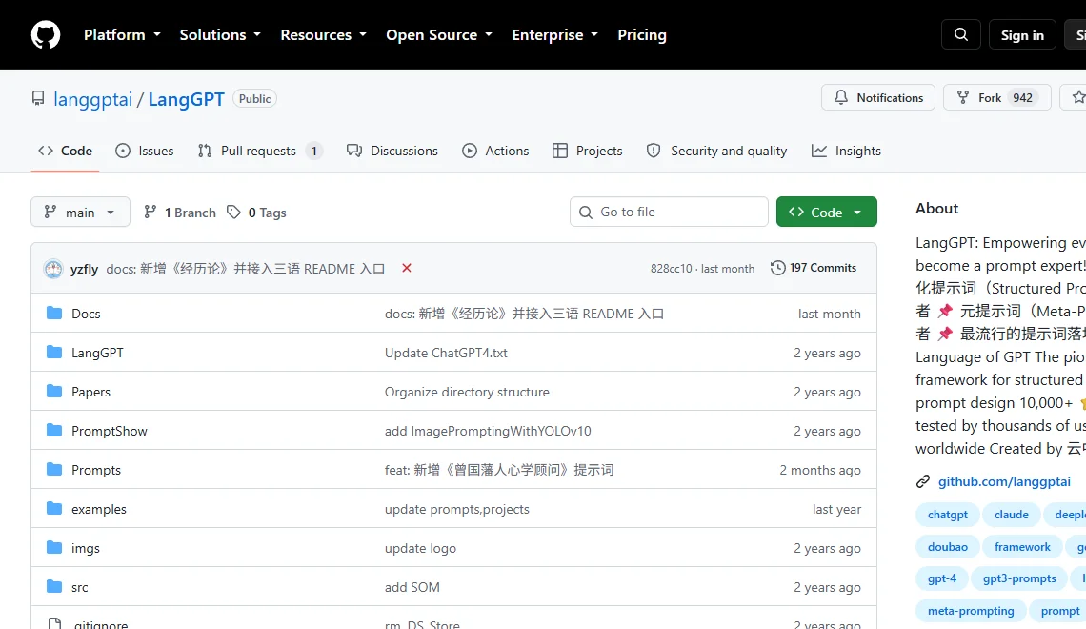Open commit 828cc10 hash link
This screenshot has width=1086, height=629.
(x=671, y=268)
